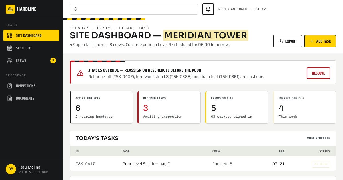Click the Status column header
The image size is (343, 180).
click(325, 151)
